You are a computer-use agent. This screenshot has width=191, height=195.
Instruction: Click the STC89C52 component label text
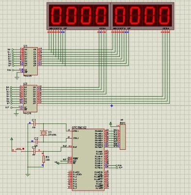(79, 128)
